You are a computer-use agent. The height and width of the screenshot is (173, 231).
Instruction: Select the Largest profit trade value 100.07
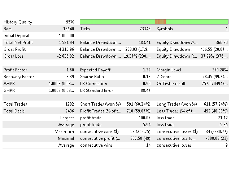144,118
